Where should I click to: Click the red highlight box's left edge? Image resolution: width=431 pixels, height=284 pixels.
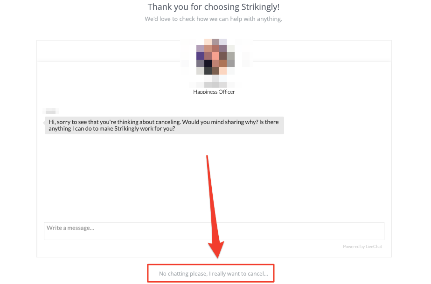pyautogui.click(x=148, y=273)
